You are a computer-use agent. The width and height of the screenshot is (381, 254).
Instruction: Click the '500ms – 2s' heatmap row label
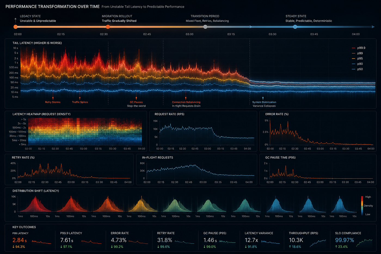point(19,128)
